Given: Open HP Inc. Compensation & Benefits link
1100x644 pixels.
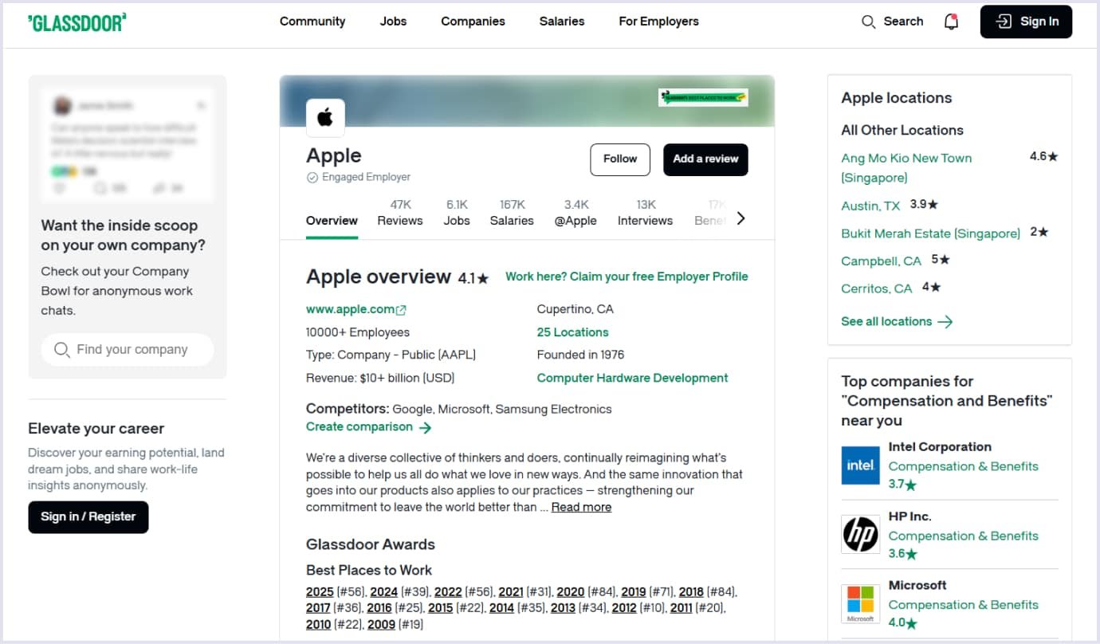Looking at the screenshot, I should click(963, 536).
